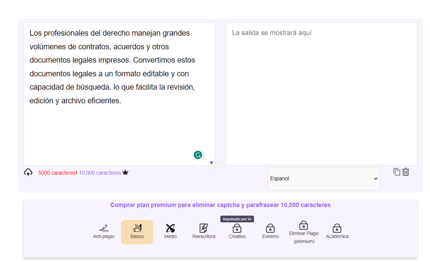Click the Comprar plan premium link

(220, 205)
